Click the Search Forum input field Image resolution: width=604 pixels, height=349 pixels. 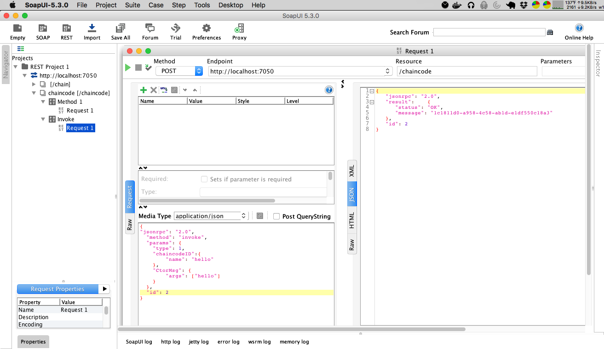[x=489, y=32]
